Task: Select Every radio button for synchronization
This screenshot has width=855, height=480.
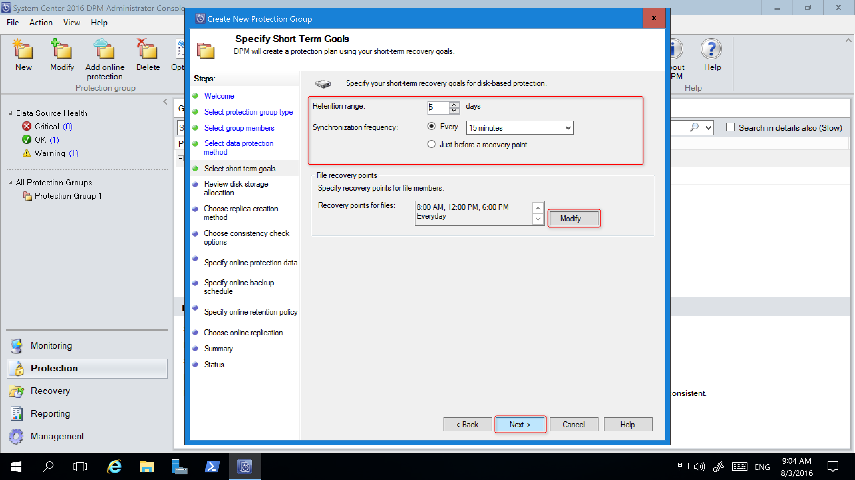Action: 432,127
